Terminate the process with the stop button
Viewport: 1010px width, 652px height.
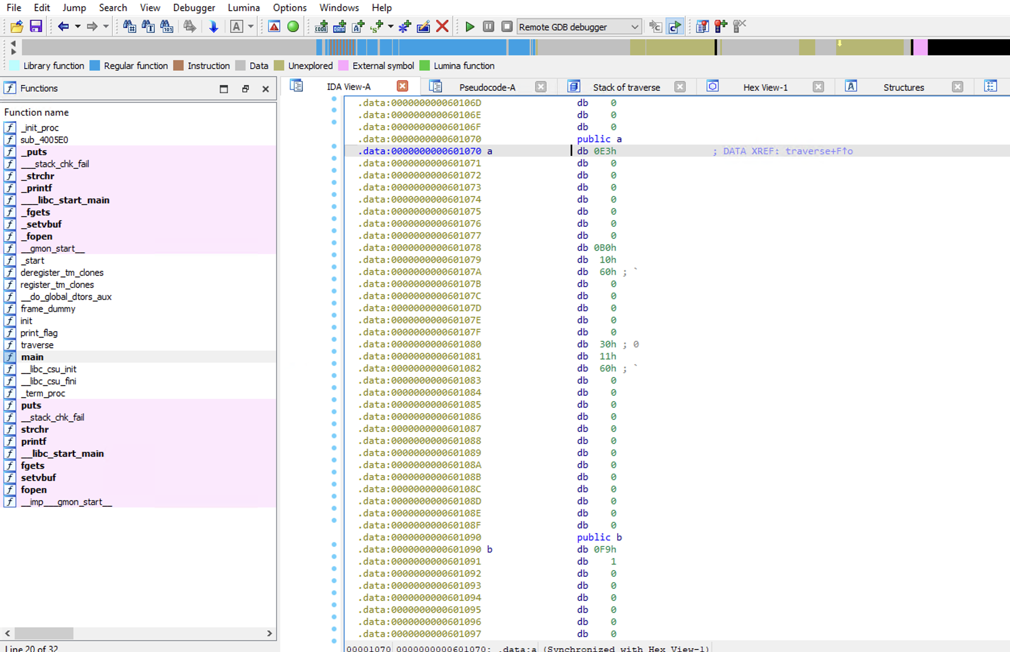point(507,27)
